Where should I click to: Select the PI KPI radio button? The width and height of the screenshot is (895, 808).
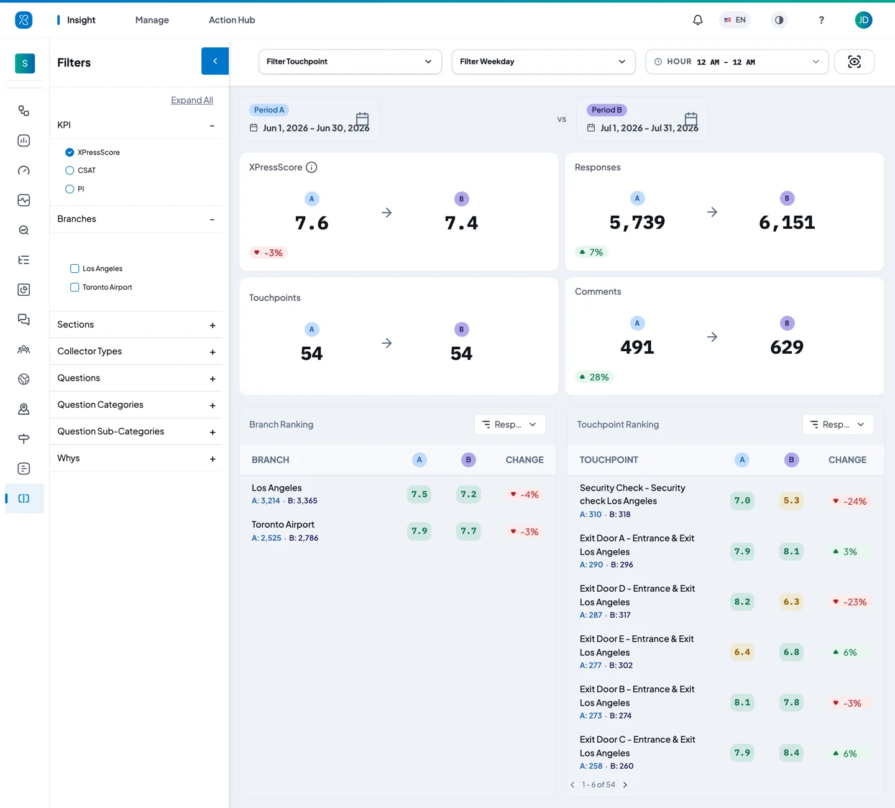tap(70, 189)
